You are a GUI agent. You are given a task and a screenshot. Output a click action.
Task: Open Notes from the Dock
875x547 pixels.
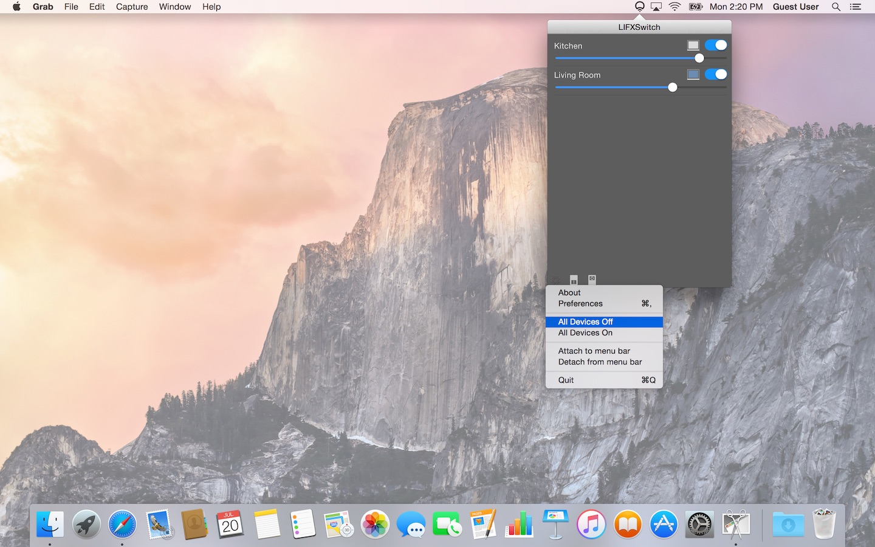pos(267,524)
